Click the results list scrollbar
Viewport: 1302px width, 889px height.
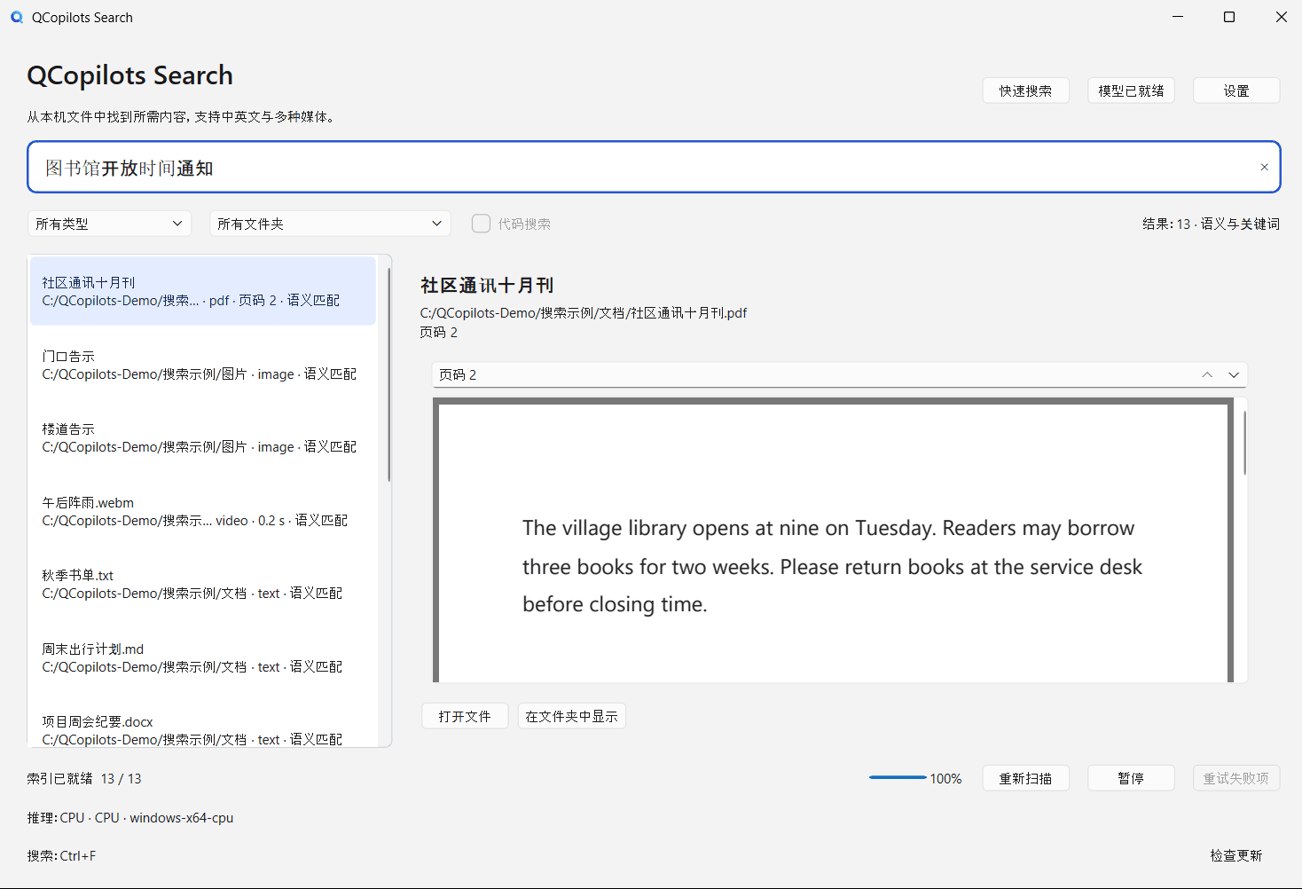388,374
